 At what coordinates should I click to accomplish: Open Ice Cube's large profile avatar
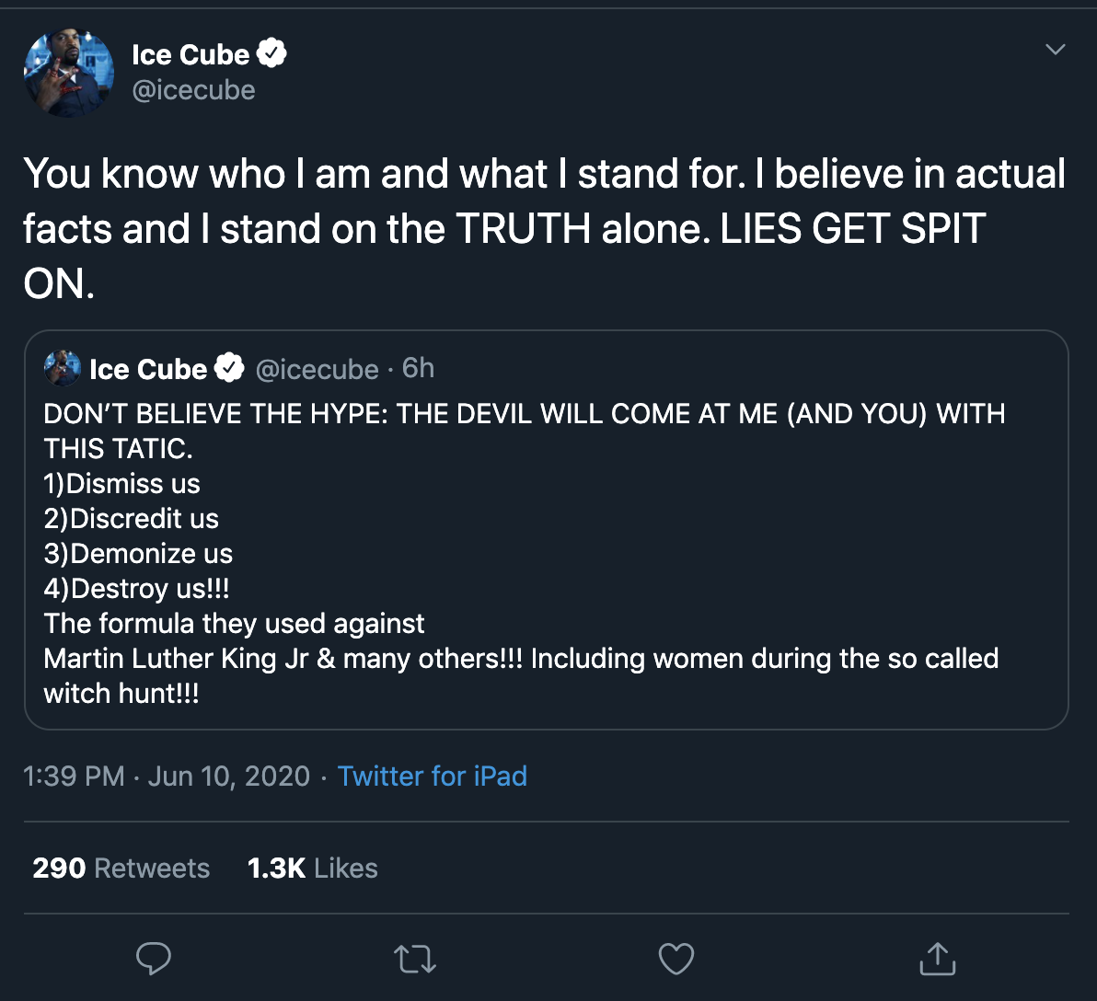[x=69, y=72]
